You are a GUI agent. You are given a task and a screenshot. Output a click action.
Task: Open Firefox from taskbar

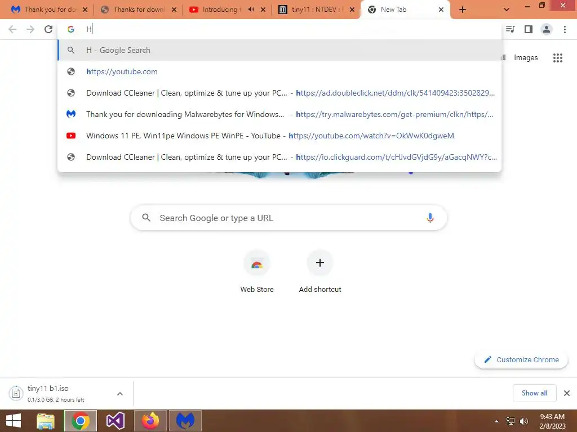[x=150, y=421]
